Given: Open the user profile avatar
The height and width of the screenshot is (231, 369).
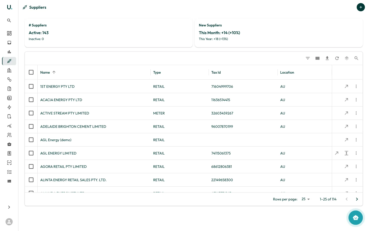Looking at the screenshot, I should 9,222.
